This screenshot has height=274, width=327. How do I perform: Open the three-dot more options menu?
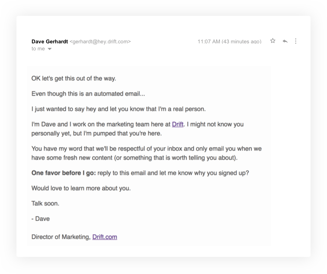coord(296,41)
